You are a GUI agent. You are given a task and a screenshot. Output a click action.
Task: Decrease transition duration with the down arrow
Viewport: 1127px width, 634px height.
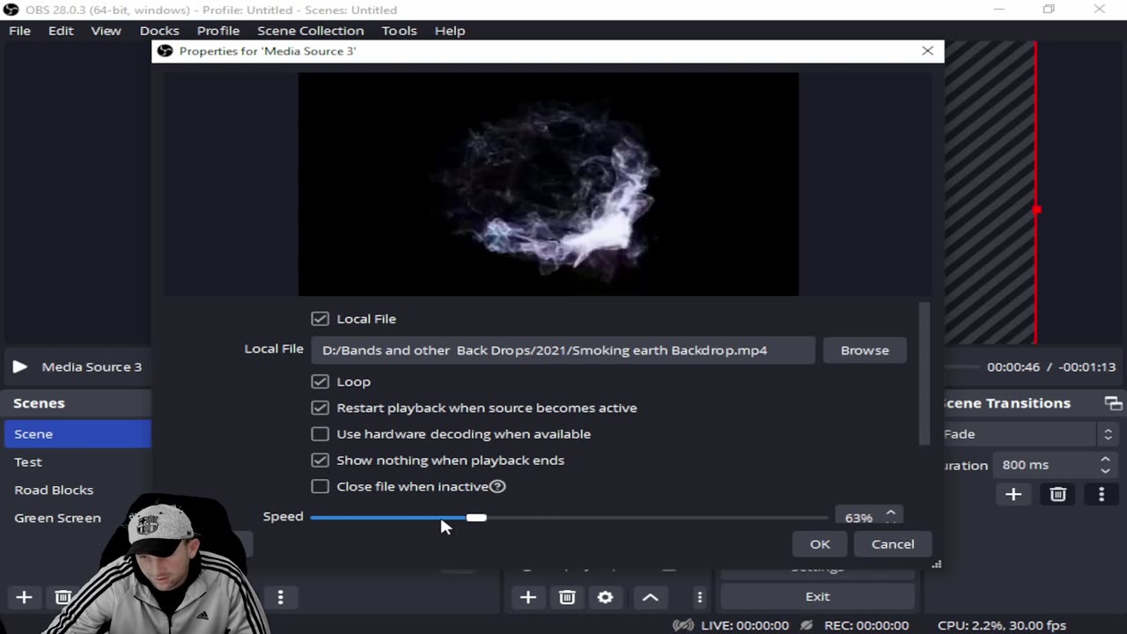[x=1105, y=471]
